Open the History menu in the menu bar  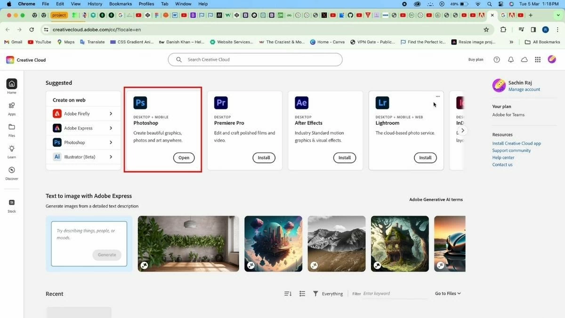[95, 3]
